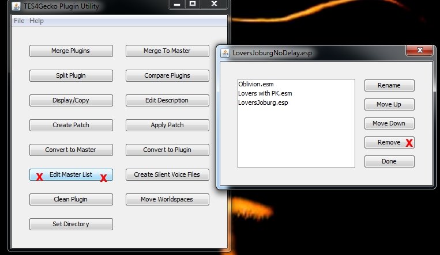Open Display/Copy function
The image size is (440, 255).
(x=71, y=100)
